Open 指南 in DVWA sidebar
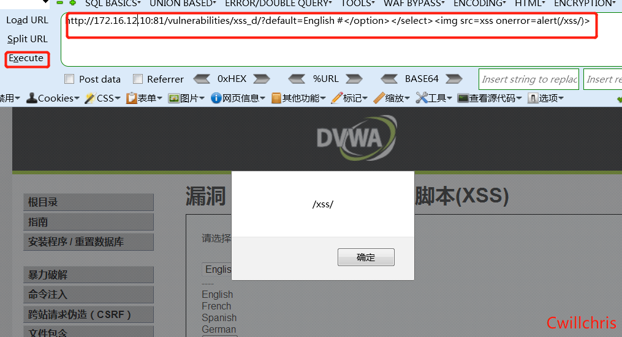The image size is (622, 337). click(88, 222)
